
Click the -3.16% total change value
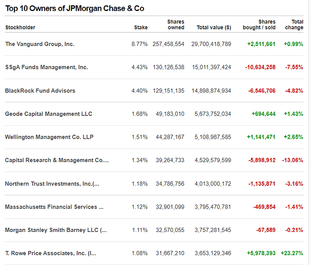[x=294, y=184]
